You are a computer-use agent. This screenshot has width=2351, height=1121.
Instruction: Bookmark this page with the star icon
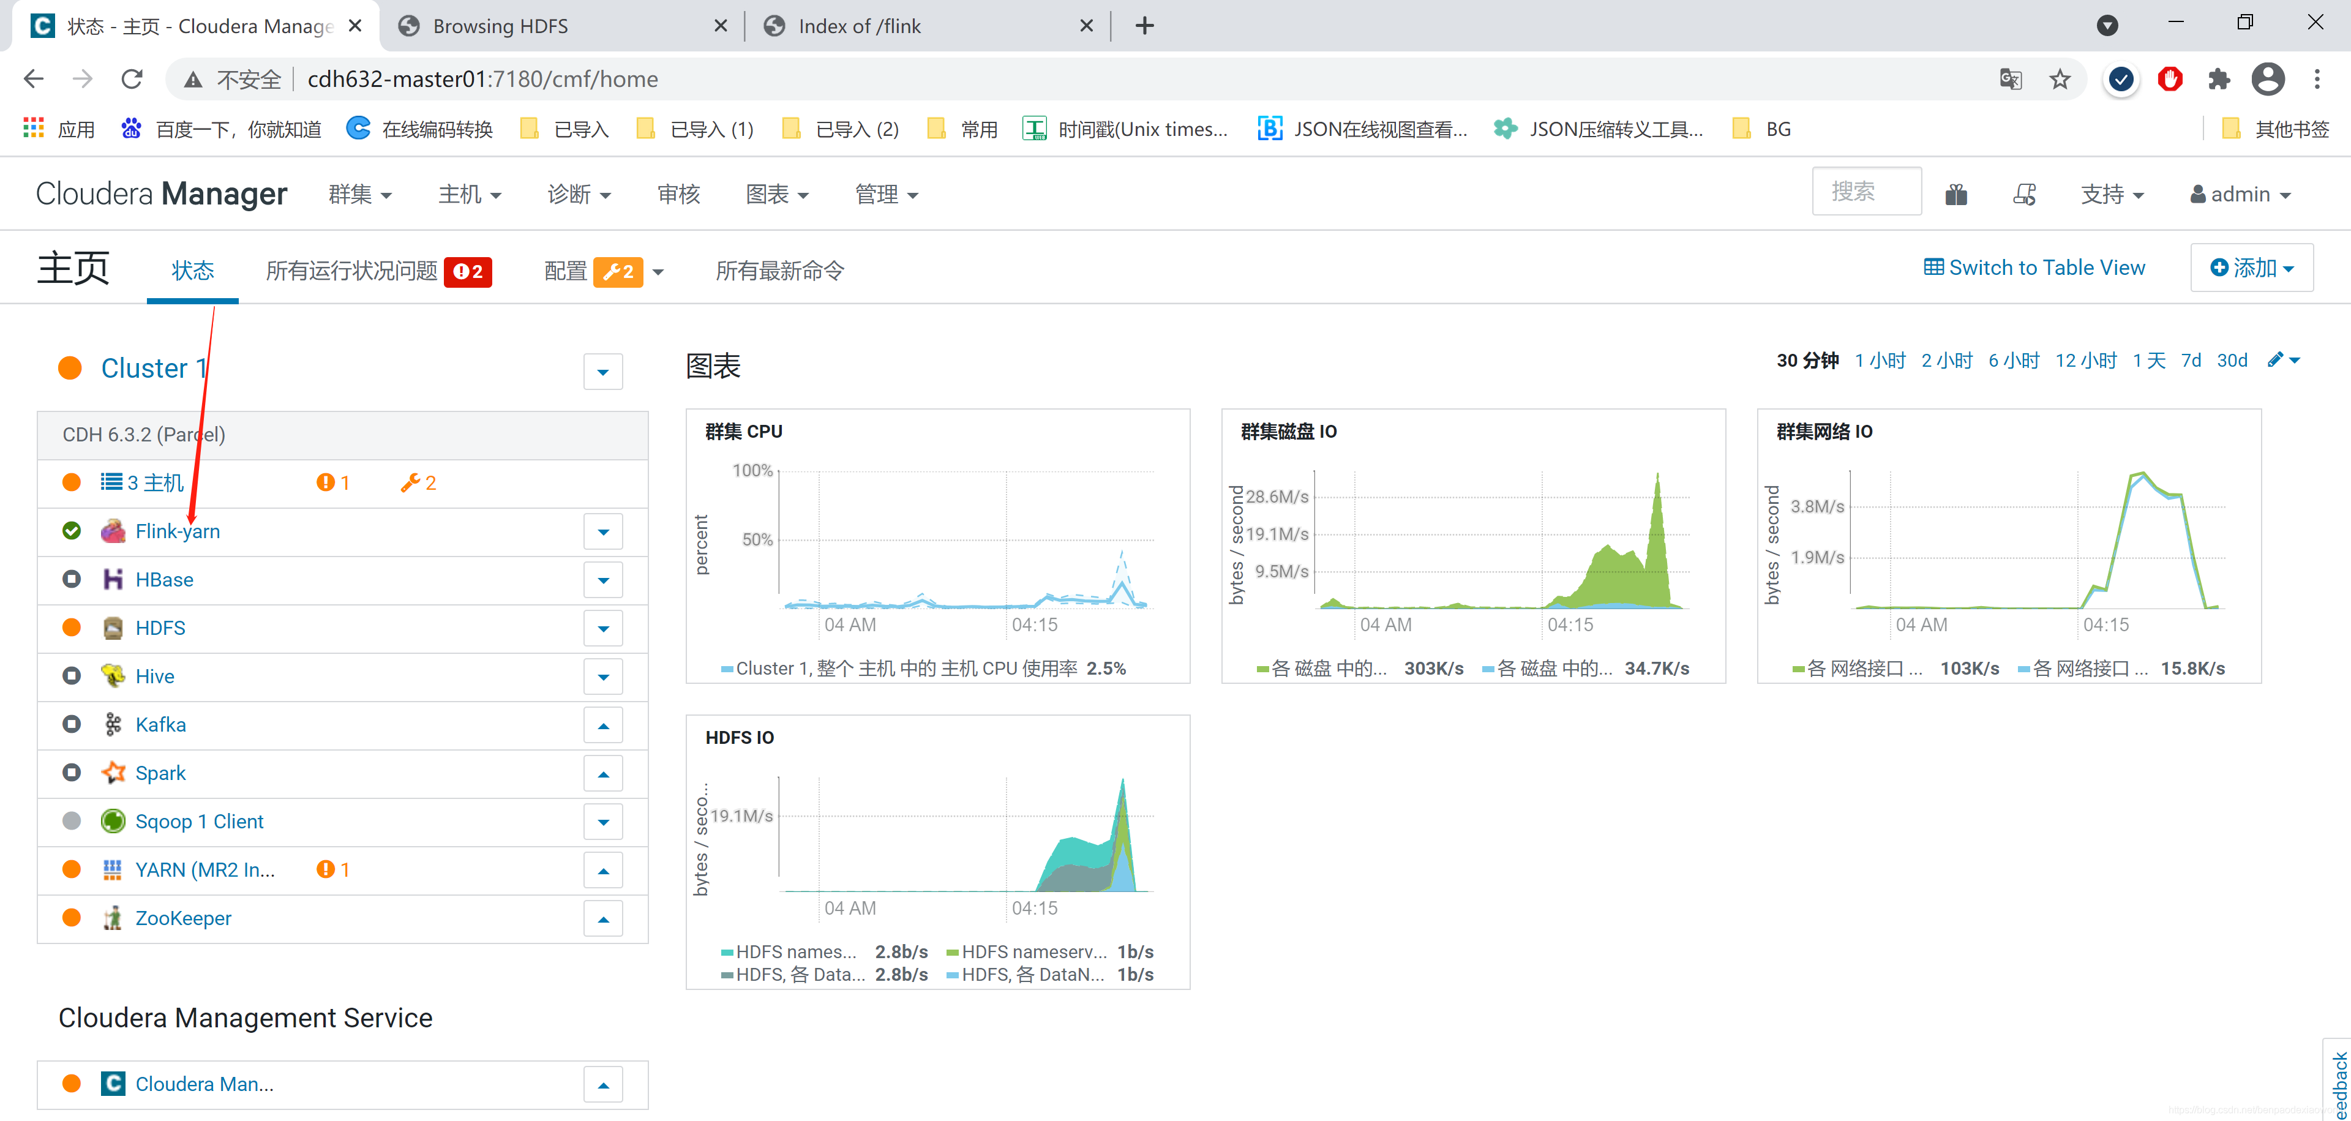pyautogui.click(x=2060, y=80)
